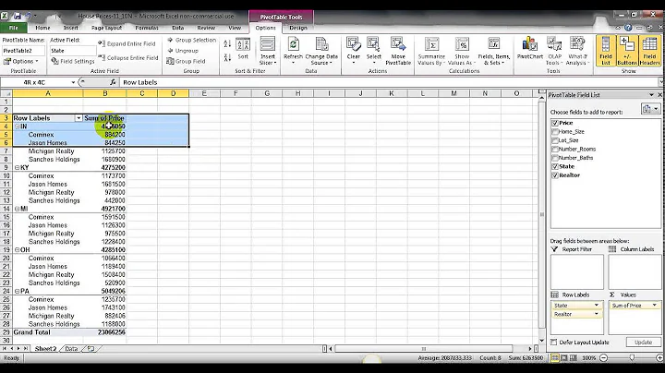Open PivotTable Options dropdown
665x373 pixels.
(x=20, y=61)
